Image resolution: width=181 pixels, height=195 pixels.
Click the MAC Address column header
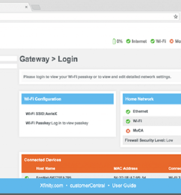pos(126,168)
